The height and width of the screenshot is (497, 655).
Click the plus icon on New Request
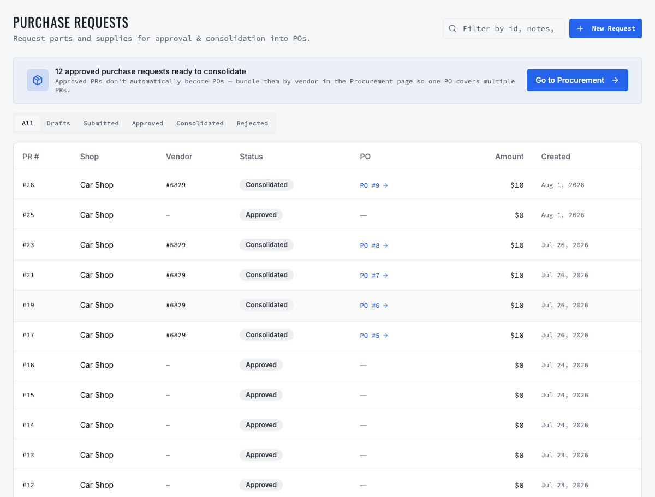click(x=580, y=28)
